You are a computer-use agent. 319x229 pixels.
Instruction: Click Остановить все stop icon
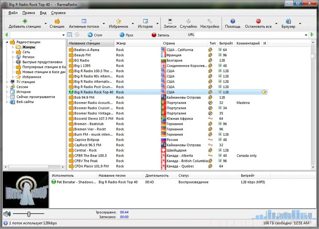[x=258, y=21]
